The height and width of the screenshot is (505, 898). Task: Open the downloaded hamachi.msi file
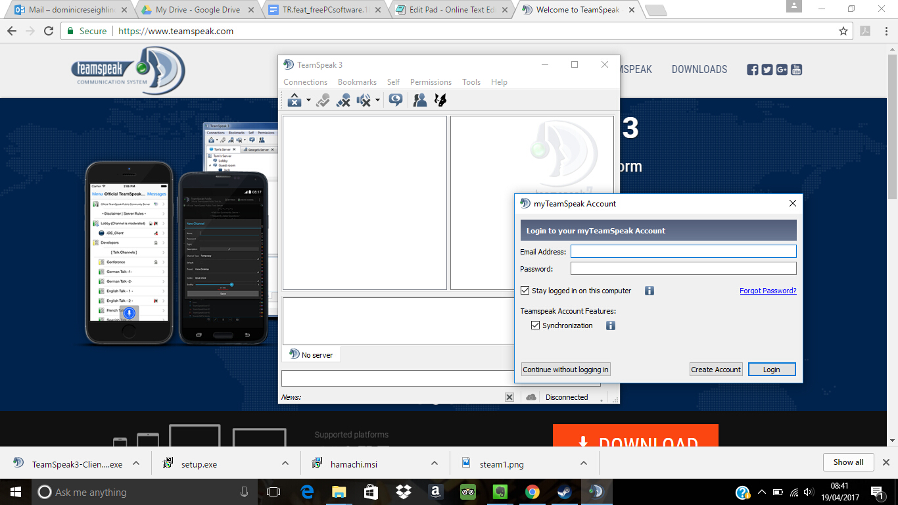[x=354, y=464]
